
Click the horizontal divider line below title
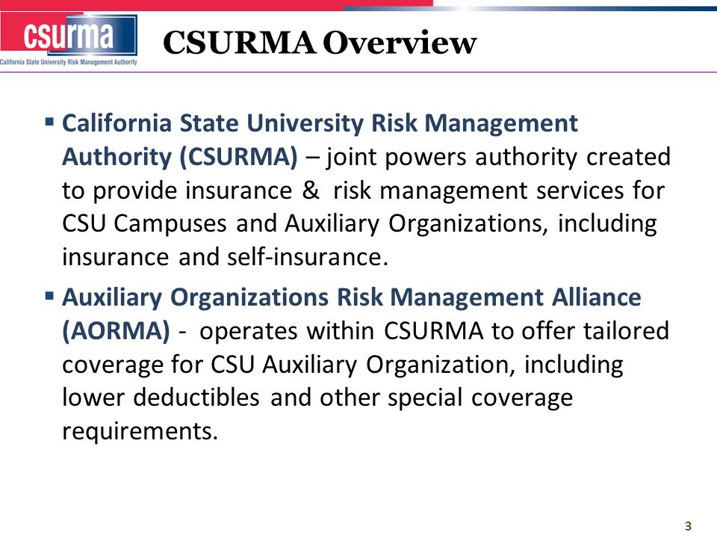(358, 72)
